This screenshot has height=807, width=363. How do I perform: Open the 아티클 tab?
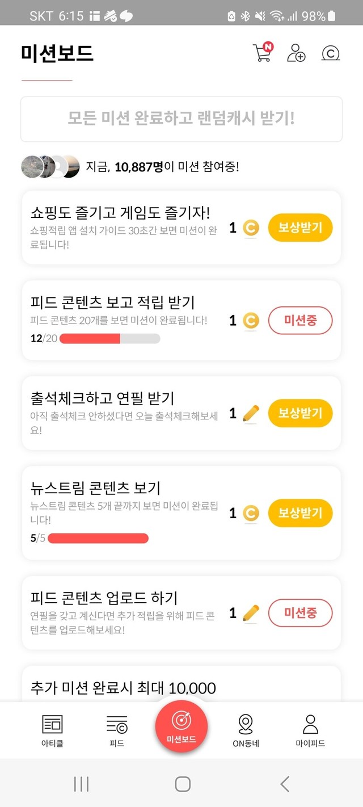coord(52,730)
